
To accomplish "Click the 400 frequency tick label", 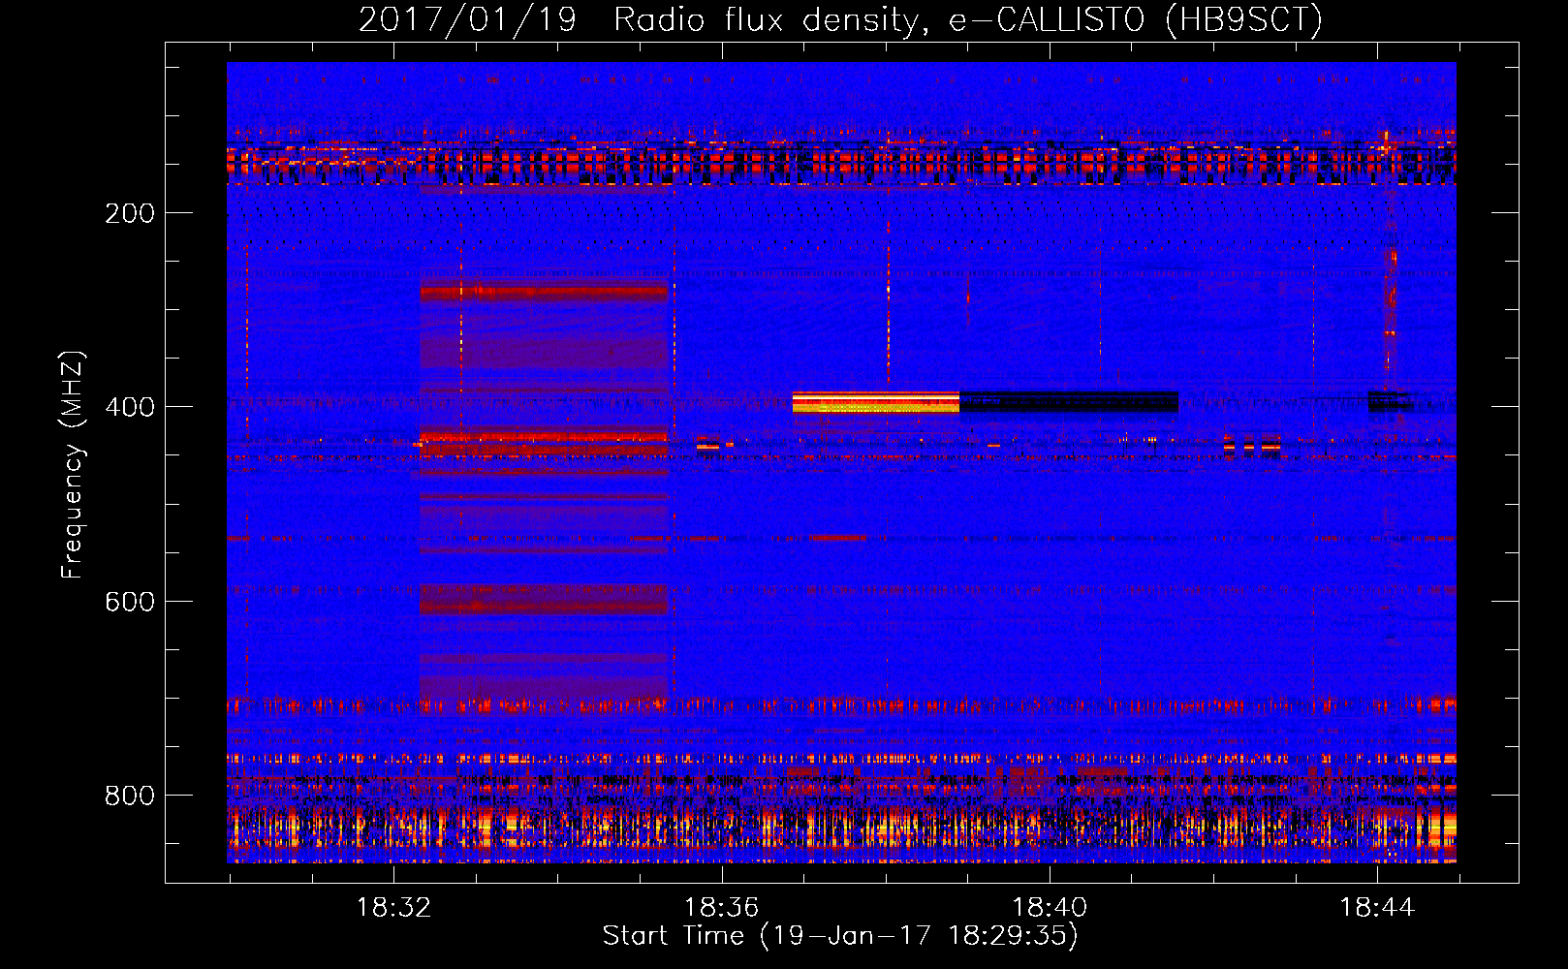I will 130,407.
